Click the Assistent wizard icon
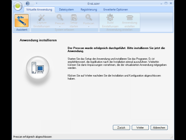This screenshot has width=186, height=140. (22, 21)
